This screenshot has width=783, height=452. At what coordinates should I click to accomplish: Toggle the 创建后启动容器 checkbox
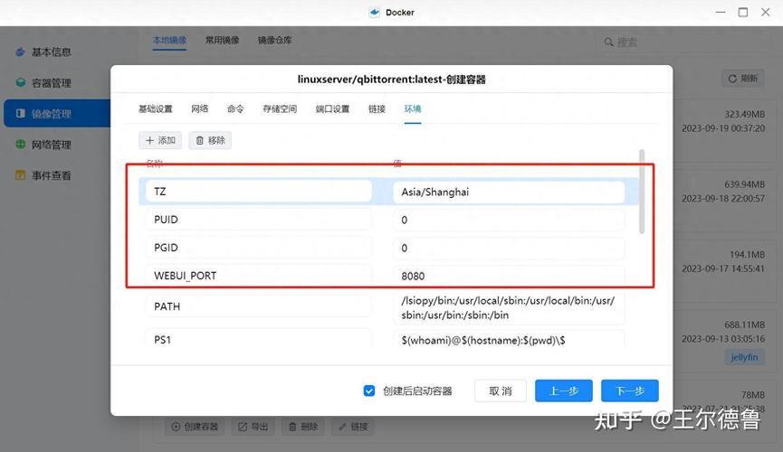tap(369, 391)
